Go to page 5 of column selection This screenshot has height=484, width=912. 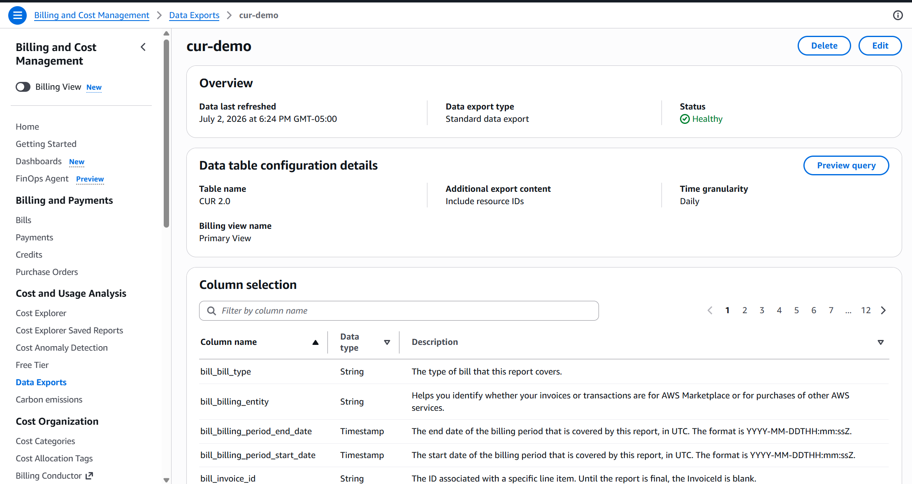click(x=796, y=310)
